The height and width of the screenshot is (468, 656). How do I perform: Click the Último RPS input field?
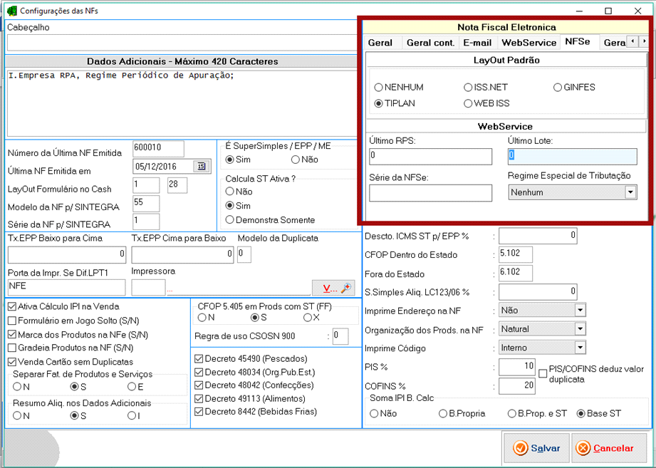(430, 156)
